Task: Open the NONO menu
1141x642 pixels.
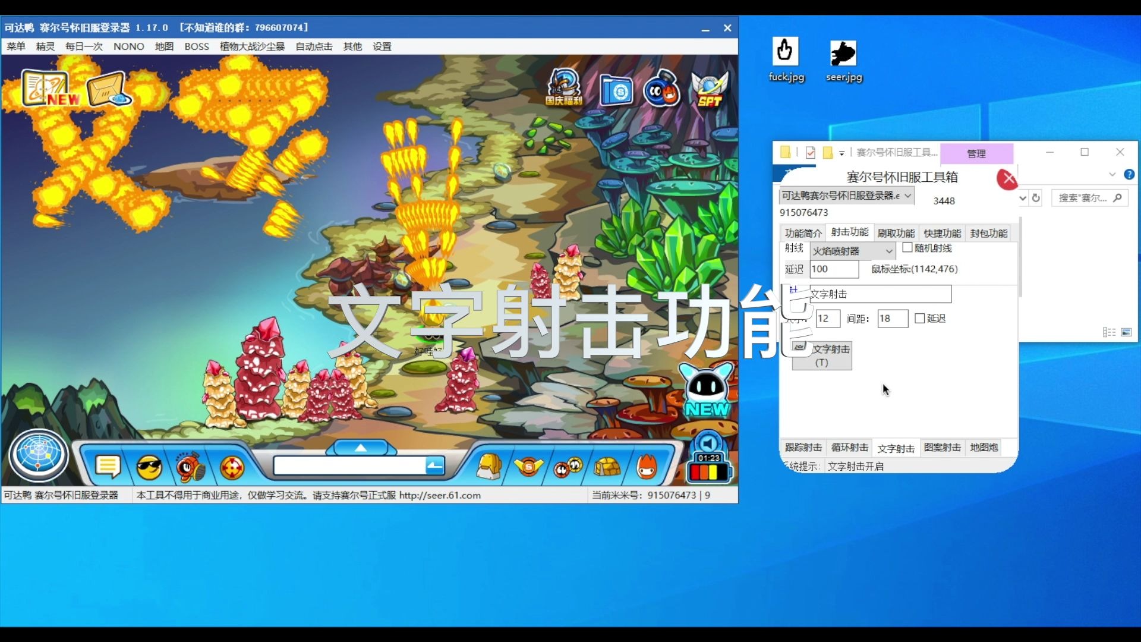Action: [x=128, y=46]
